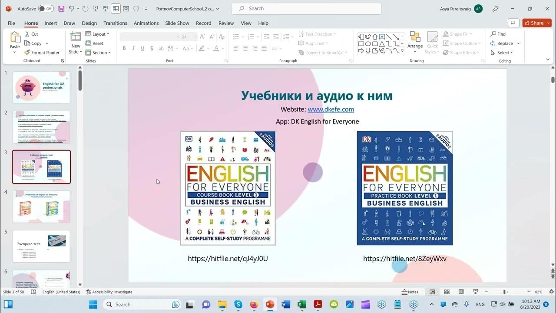Select slide 1 thumbnail English for QA
Viewport: 556px width, 313px height.
coord(41,87)
